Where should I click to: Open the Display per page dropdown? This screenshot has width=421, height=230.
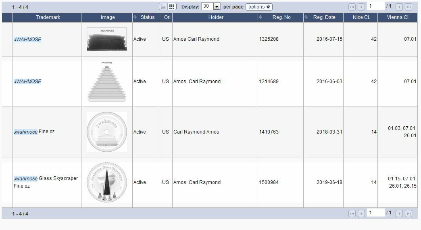(x=211, y=6)
